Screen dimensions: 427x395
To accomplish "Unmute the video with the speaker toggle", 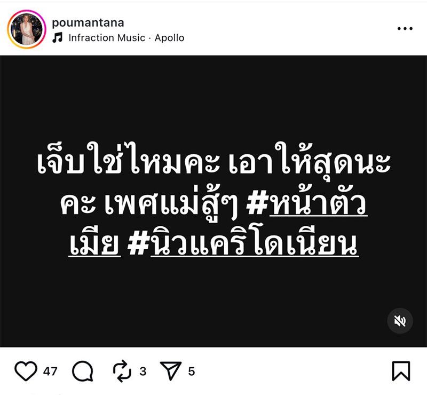I will pos(400,321).
